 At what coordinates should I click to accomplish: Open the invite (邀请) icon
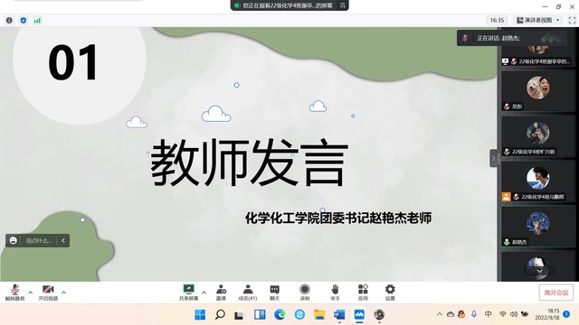221,292
